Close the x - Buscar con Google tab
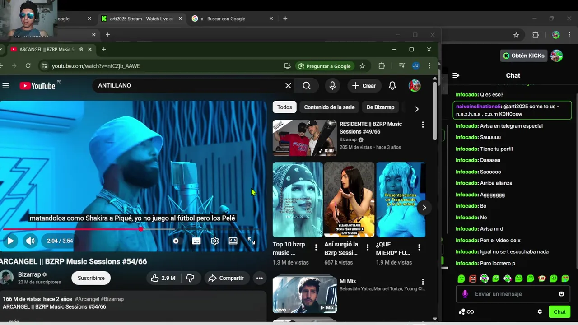 (271, 19)
